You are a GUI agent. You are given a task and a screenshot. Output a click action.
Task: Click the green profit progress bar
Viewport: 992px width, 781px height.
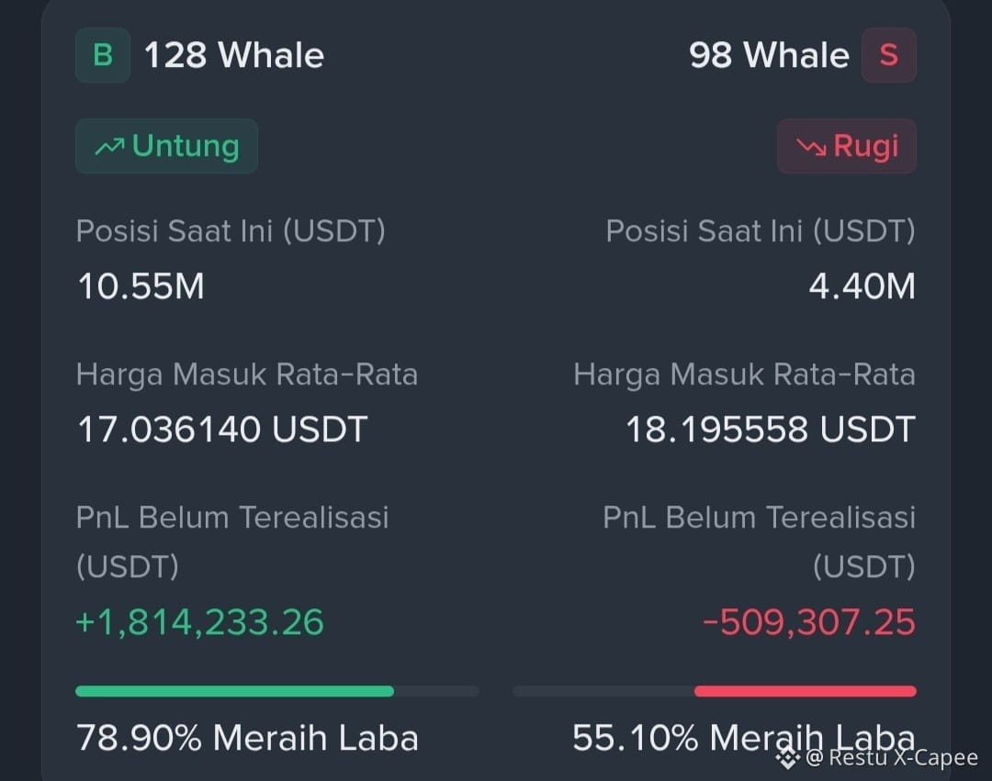tap(235, 691)
